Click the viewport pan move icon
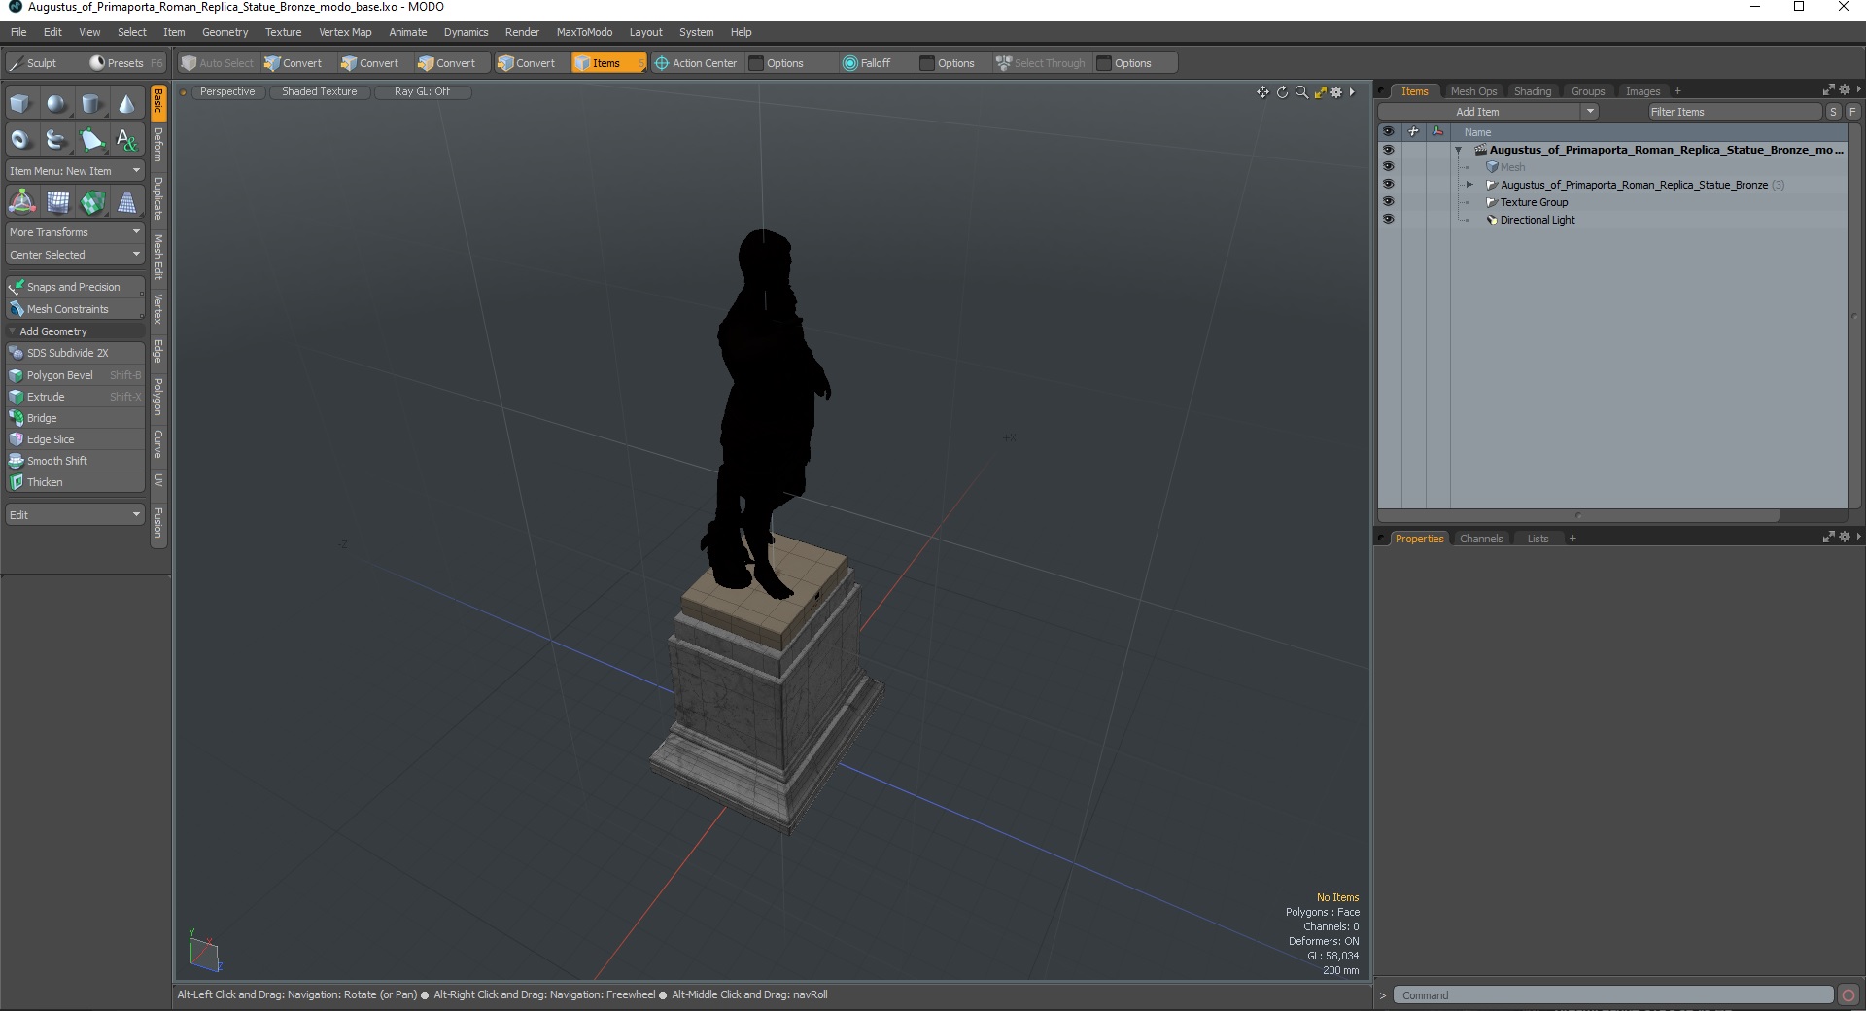Image resolution: width=1866 pixels, height=1011 pixels. (1262, 92)
